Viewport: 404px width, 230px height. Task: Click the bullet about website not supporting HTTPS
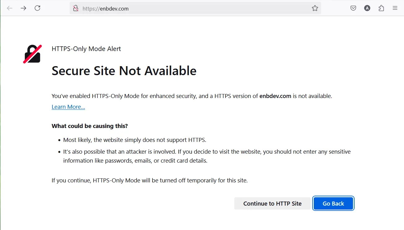[x=134, y=140]
